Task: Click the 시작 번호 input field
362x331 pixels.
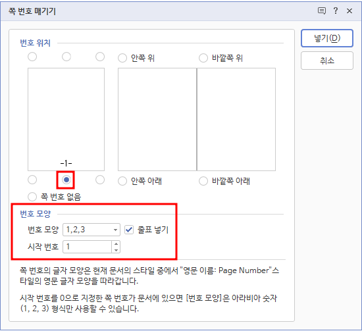Action: coord(88,247)
